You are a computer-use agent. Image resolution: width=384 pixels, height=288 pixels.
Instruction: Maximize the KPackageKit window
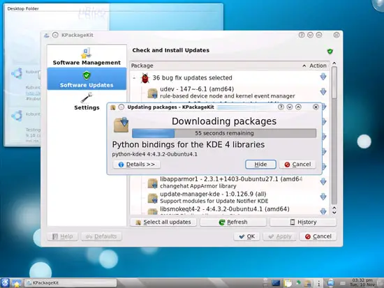[x=319, y=35]
